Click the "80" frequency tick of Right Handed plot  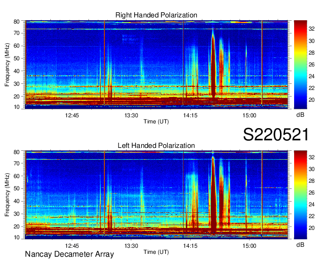click(16, 22)
